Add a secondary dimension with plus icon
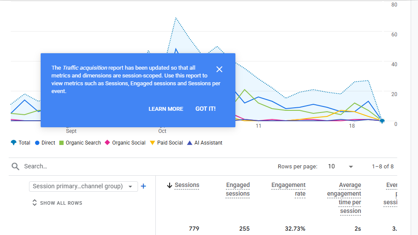 [x=143, y=186]
